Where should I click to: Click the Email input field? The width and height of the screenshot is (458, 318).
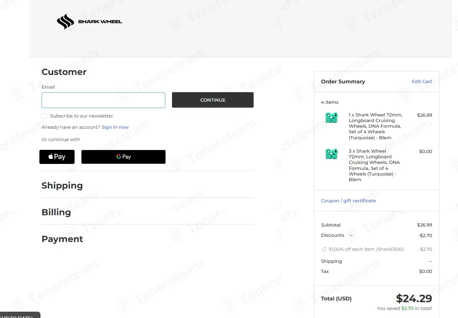(103, 100)
